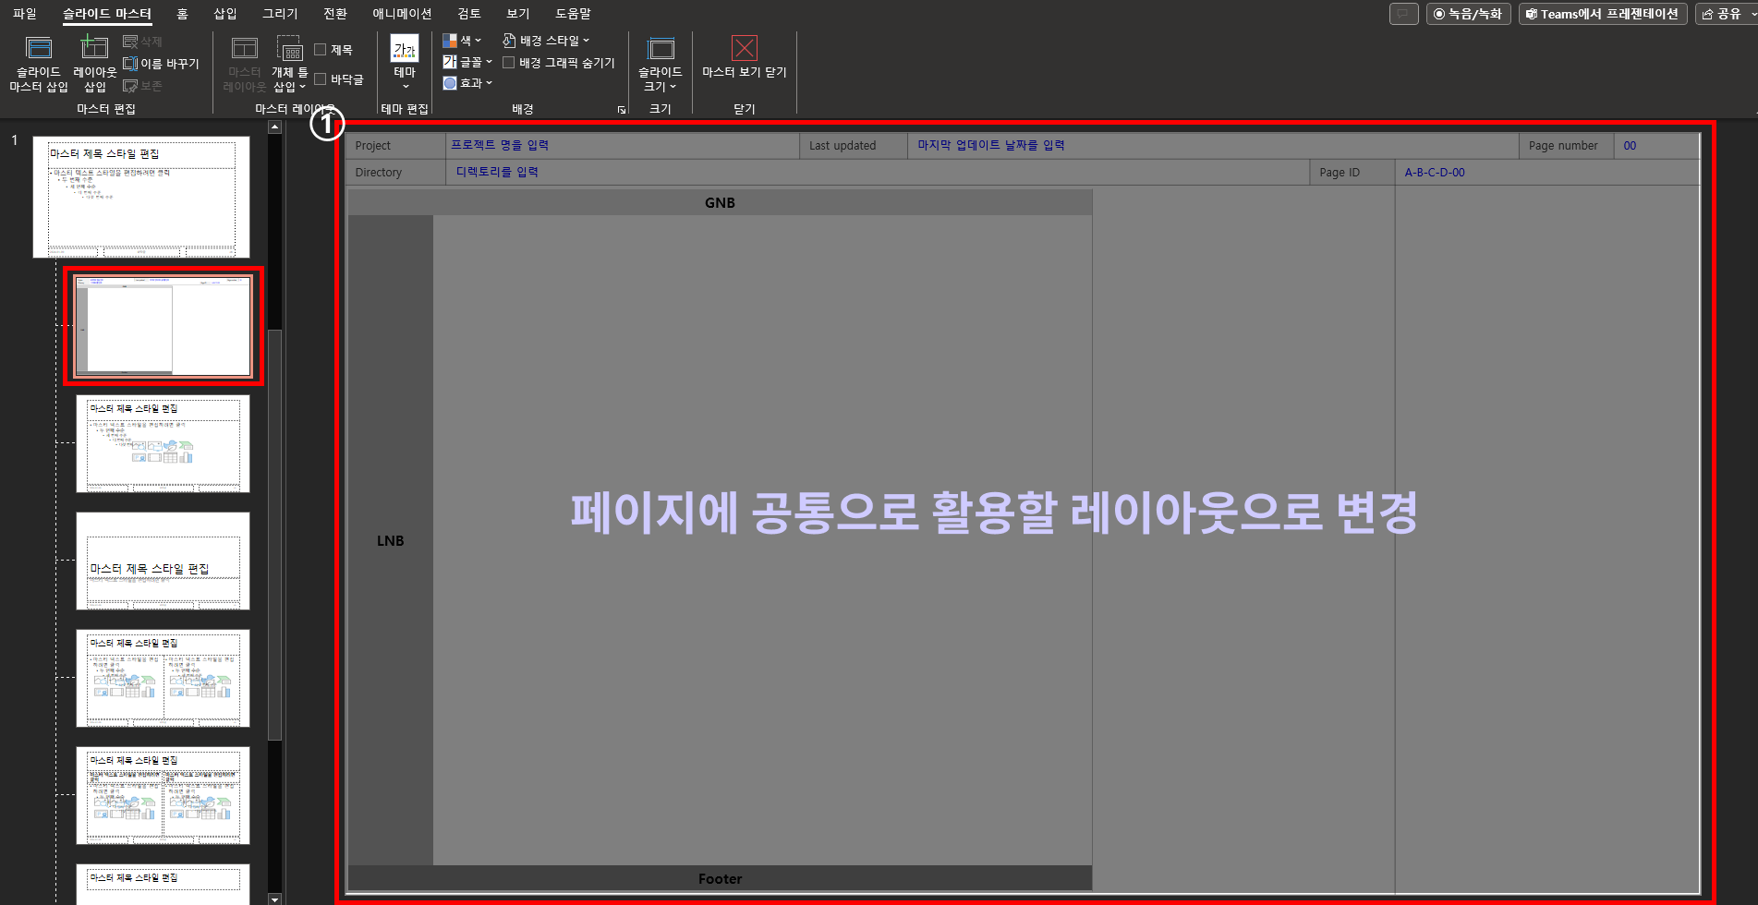Click the Page ID label cell
This screenshot has width=1758, height=905.
tap(1352, 173)
